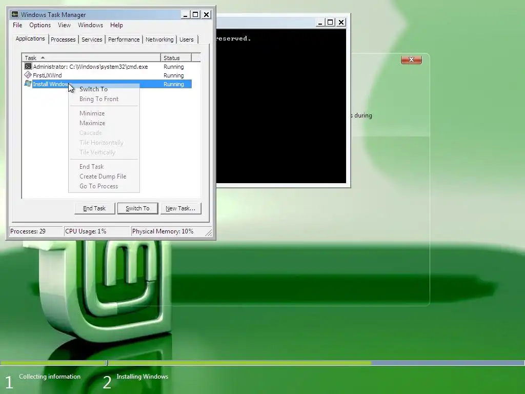Switch to the Applications tab

point(30,38)
